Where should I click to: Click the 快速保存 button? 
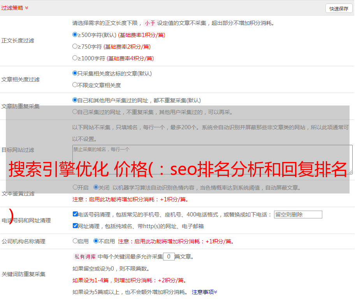(339, 9)
